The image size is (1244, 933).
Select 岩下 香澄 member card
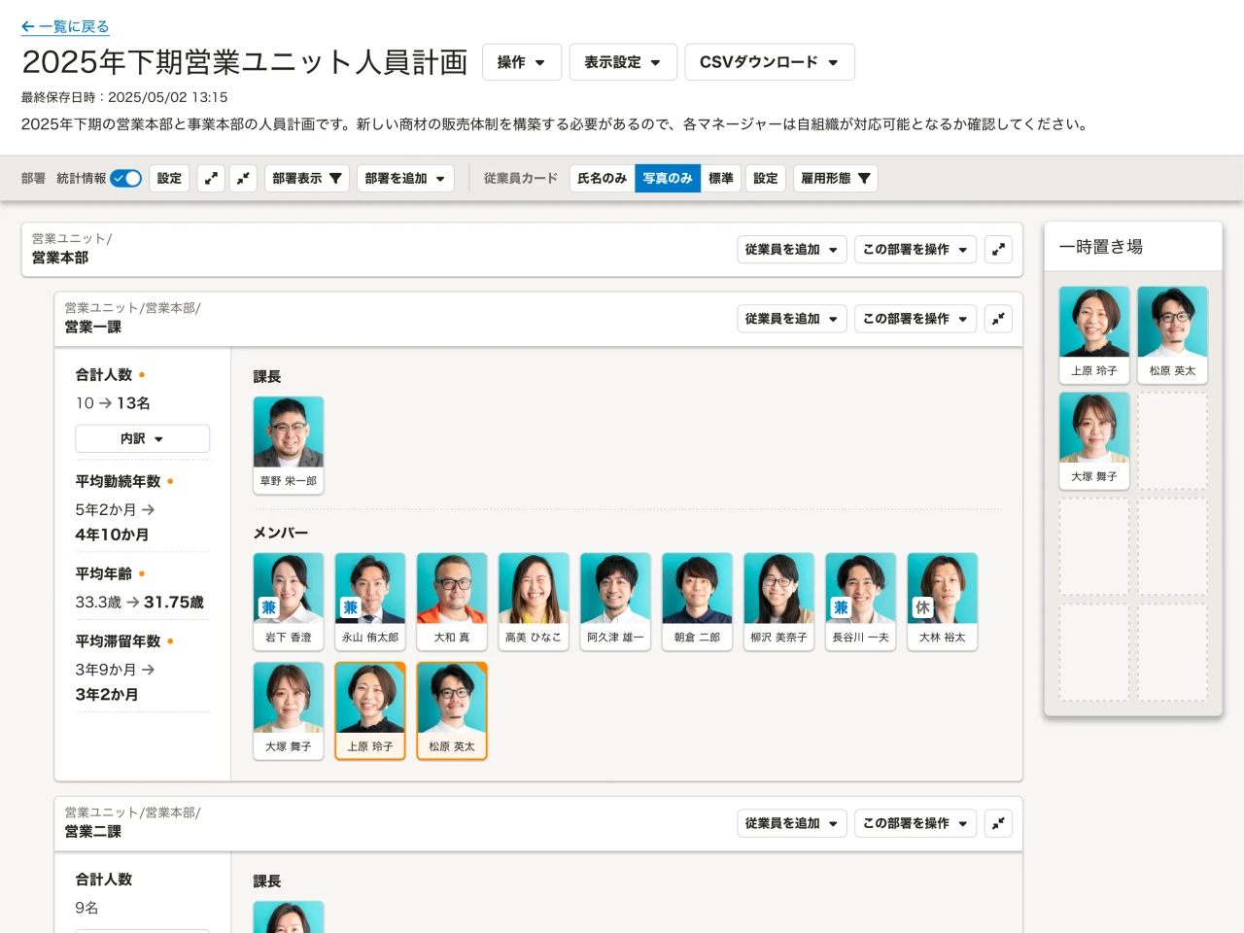click(x=289, y=602)
